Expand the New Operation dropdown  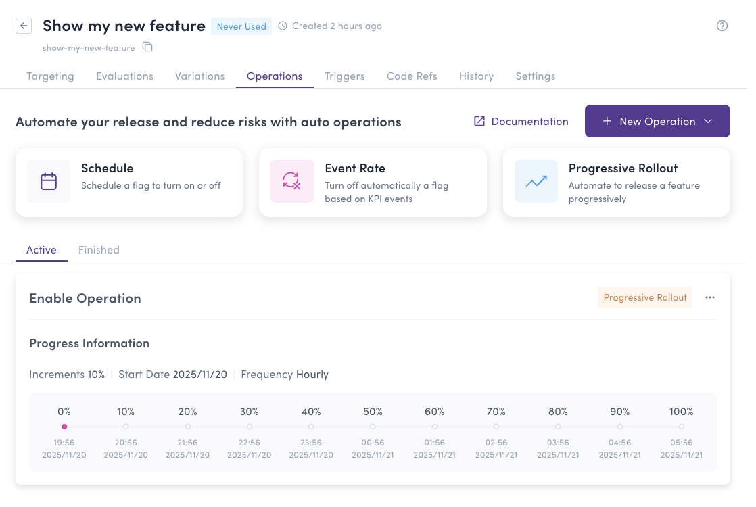pyautogui.click(x=708, y=121)
